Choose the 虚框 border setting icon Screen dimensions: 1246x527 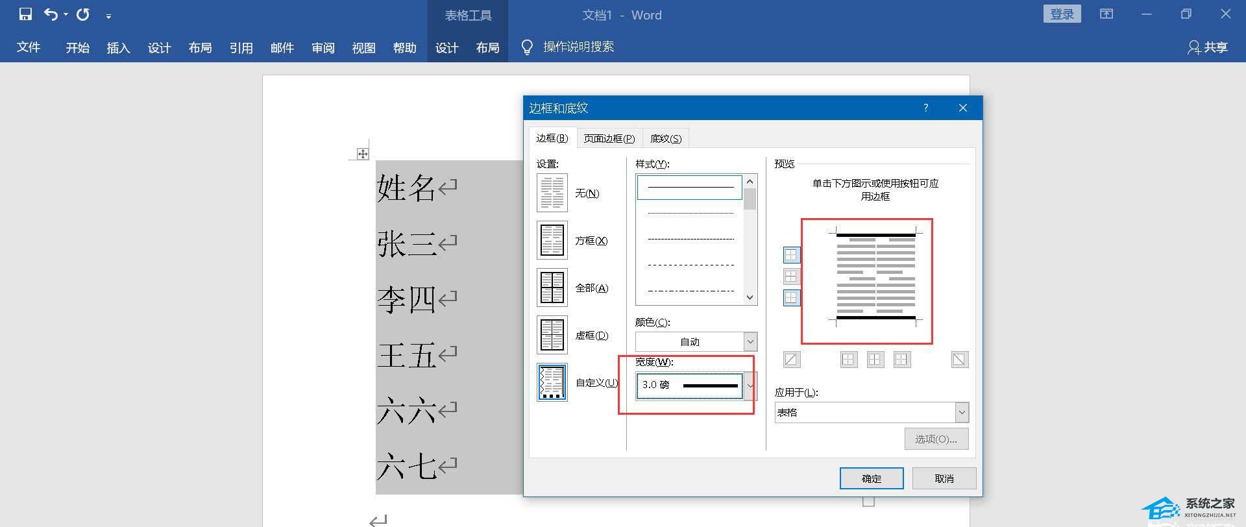coord(552,335)
